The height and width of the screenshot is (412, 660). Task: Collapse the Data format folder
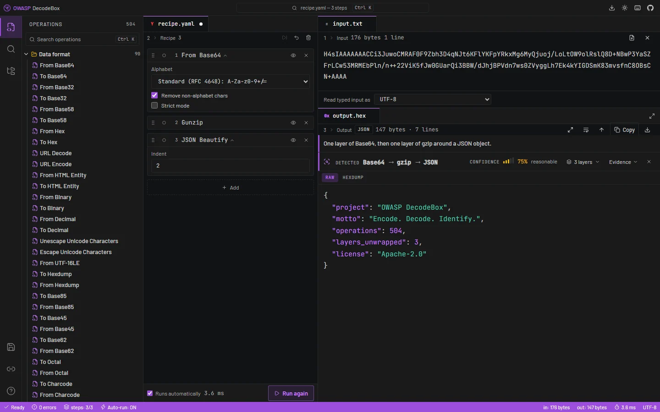point(26,54)
